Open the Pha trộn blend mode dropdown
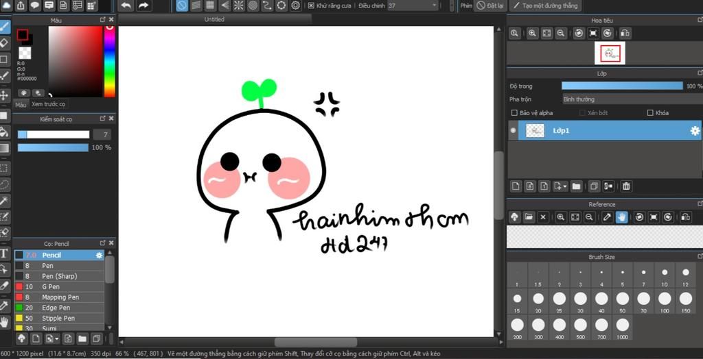 [x=632, y=99]
